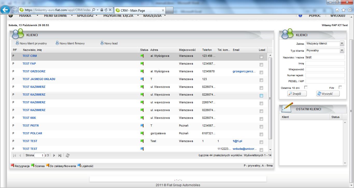The width and height of the screenshot is (354, 188).
Task: Click the green status flag for TEST FAP
Action: tap(142, 64)
